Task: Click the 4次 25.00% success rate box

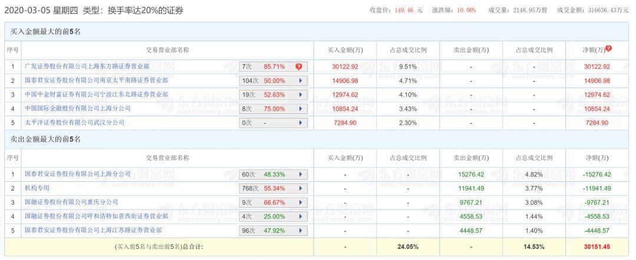Action: [273, 216]
